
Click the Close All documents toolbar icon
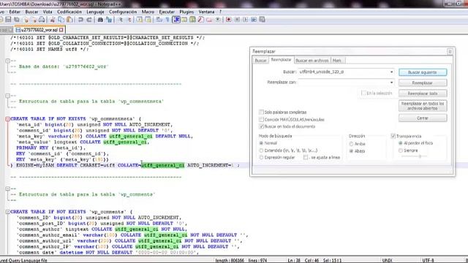34,20
